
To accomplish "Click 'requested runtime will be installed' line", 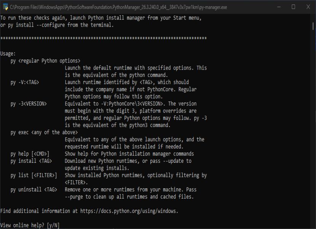I will click(x=124, y=146).
